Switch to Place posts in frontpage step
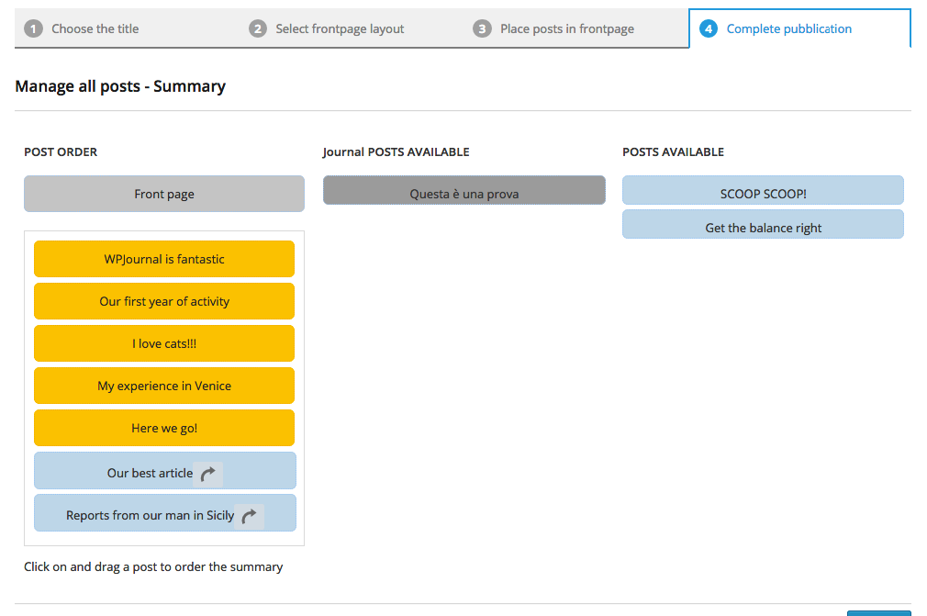 pos(566,28)
